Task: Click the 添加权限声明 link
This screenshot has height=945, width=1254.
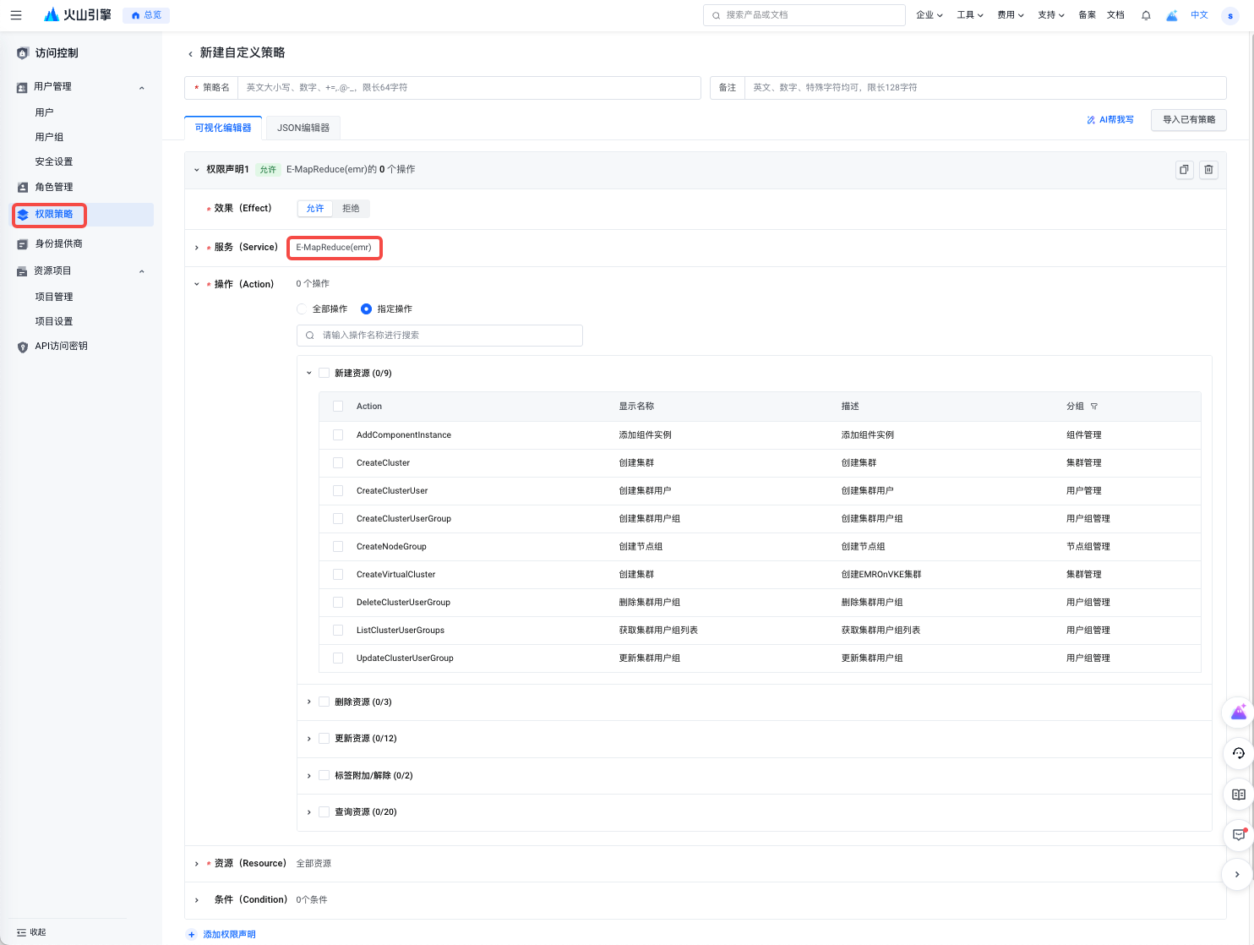Action: point(228,934)
